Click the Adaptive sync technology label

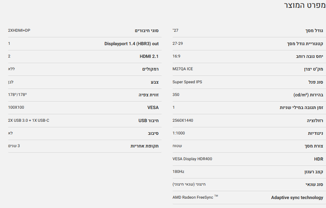[x=297, y=198]
